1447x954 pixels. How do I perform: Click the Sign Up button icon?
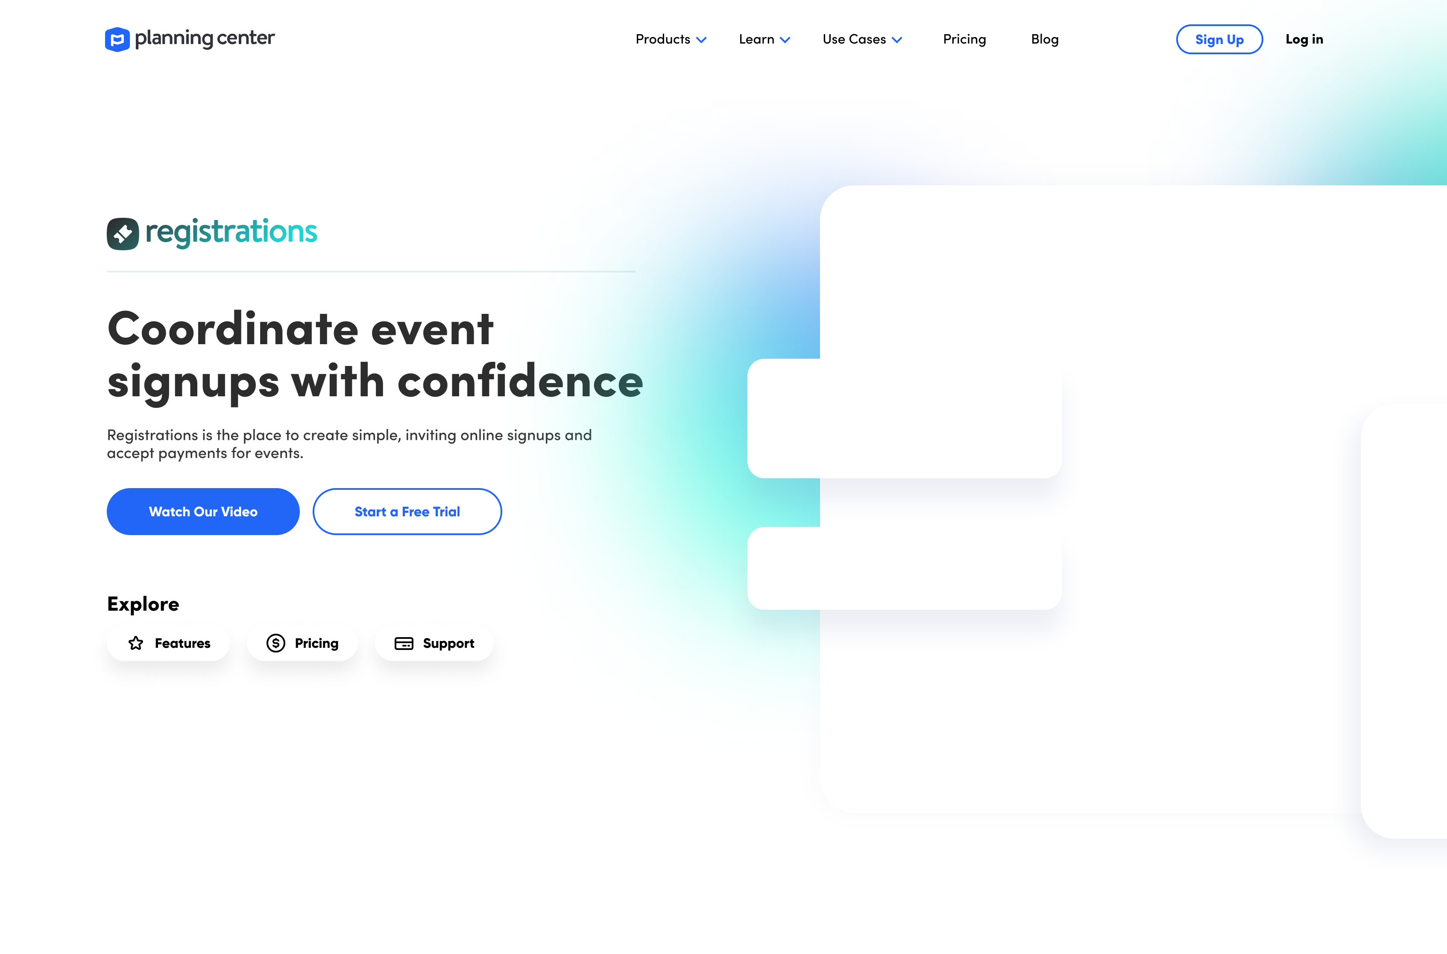1218,39
